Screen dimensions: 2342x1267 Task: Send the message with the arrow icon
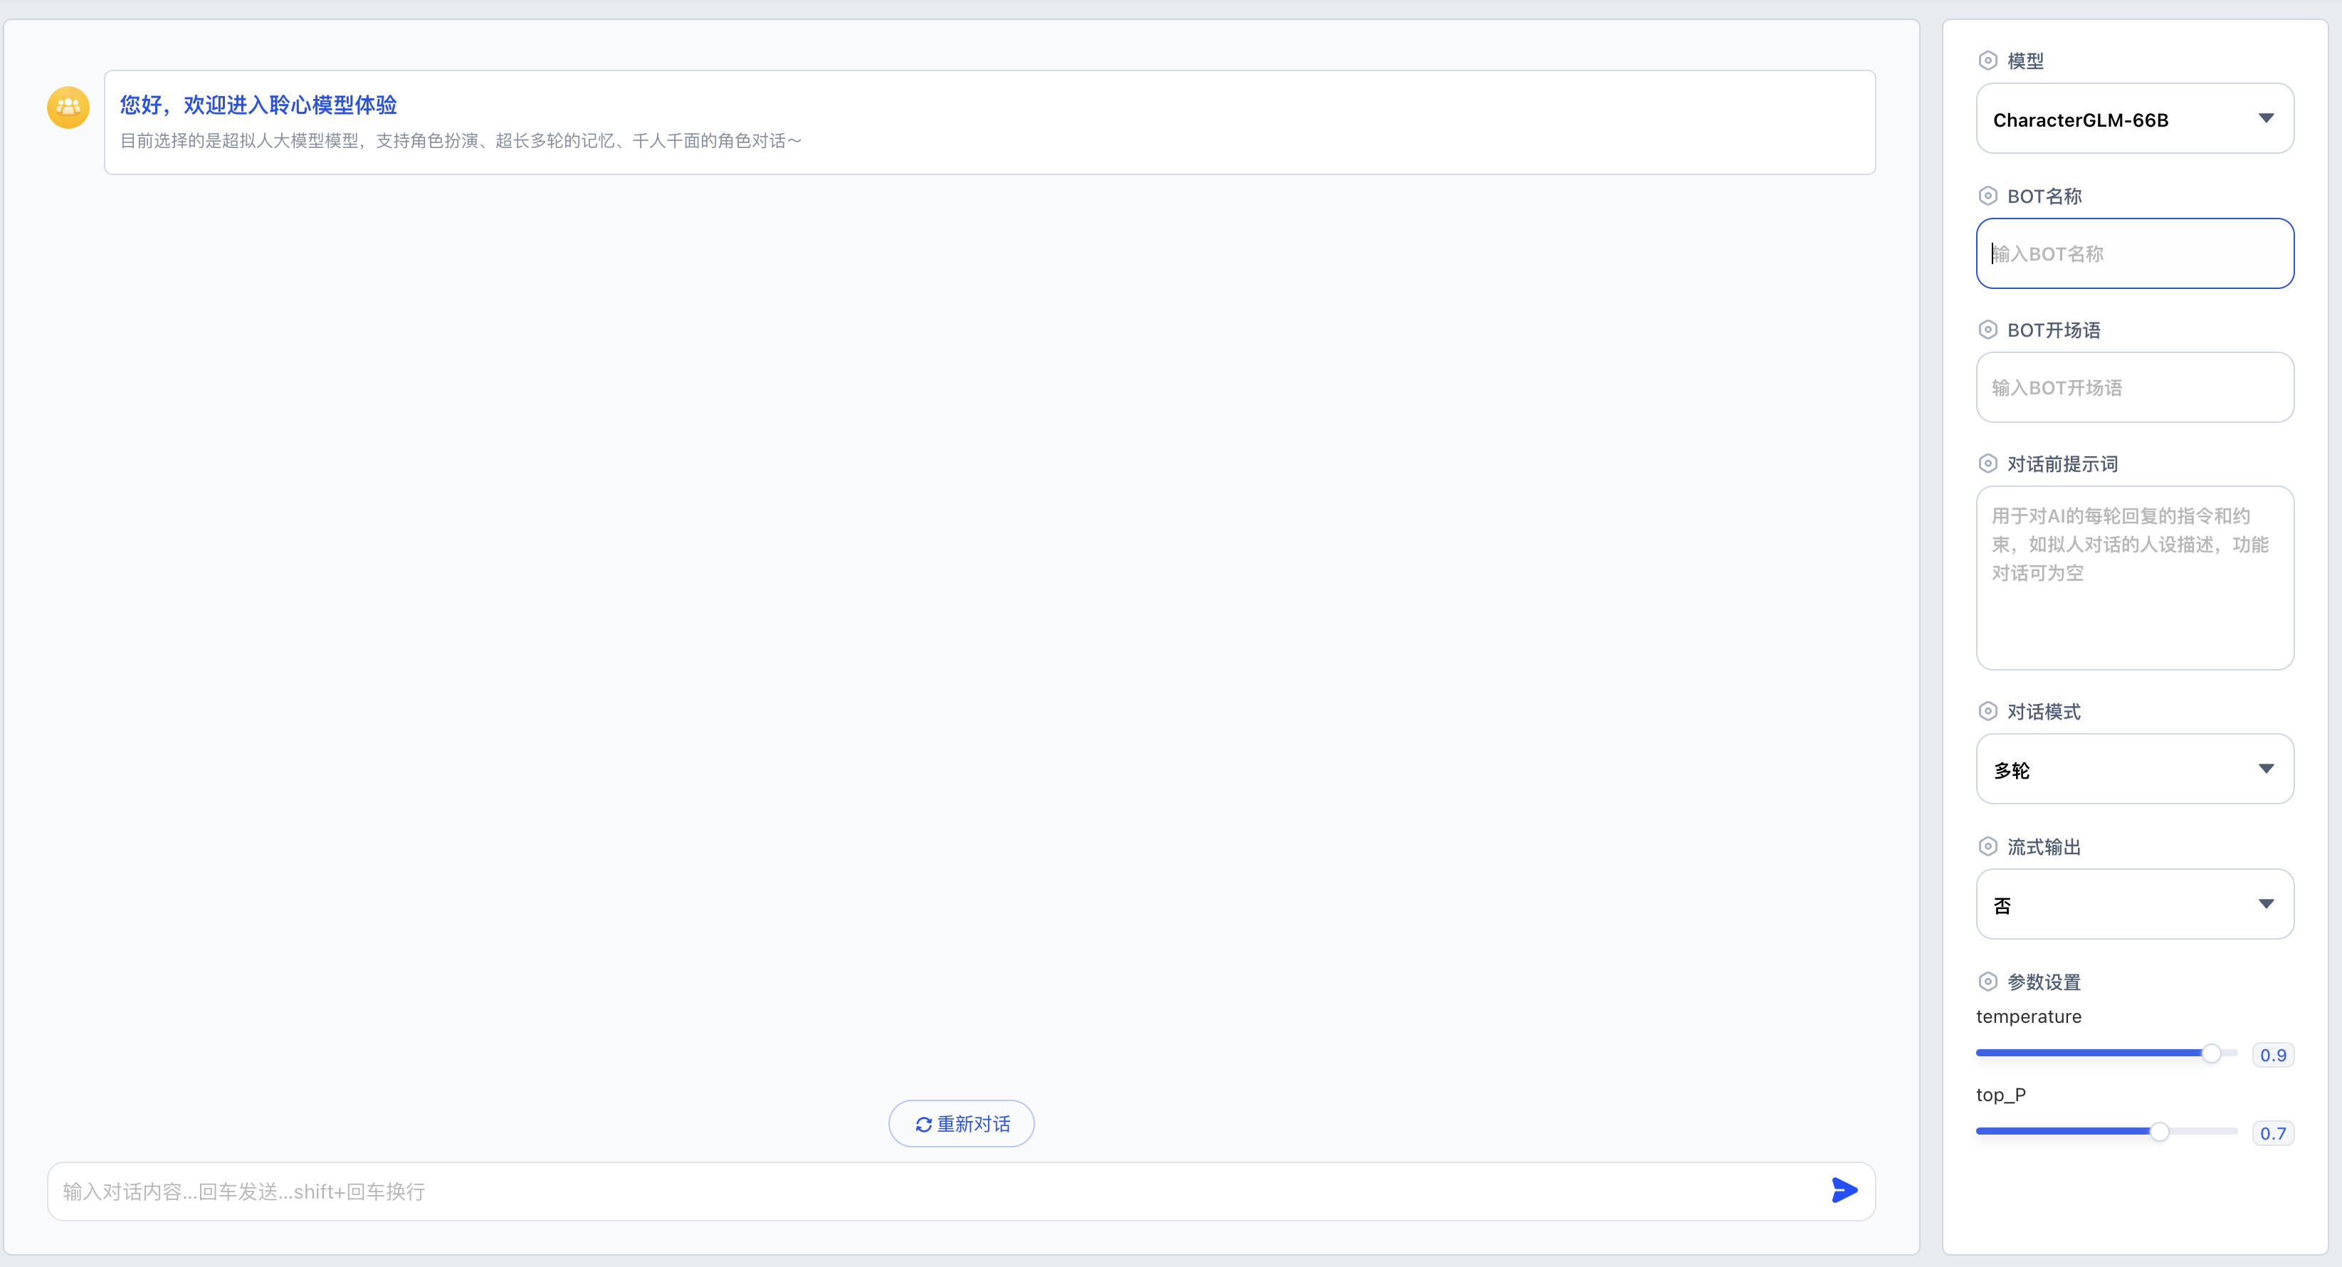click(1844, 1189)
